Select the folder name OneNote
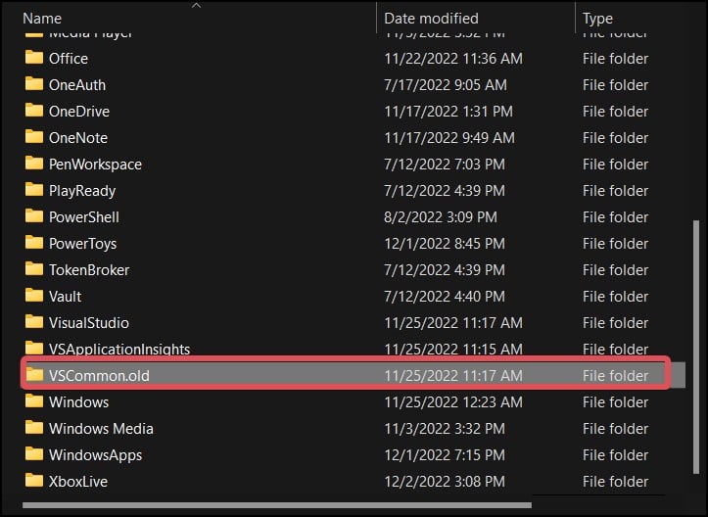Image resolution: width=708 pixels, height=517 pixels. point(78,138)
